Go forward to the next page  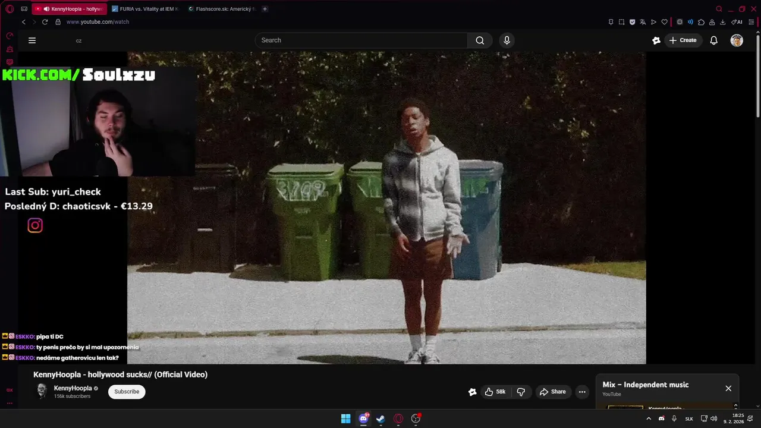coord(34,22)
